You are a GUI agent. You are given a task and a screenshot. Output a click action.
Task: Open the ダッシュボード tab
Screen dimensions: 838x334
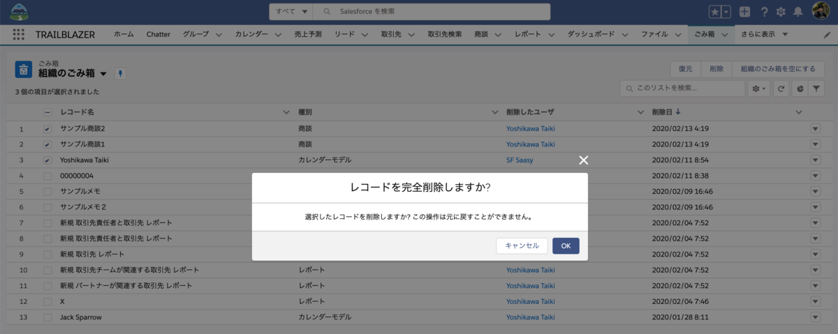tap(592, 34)
